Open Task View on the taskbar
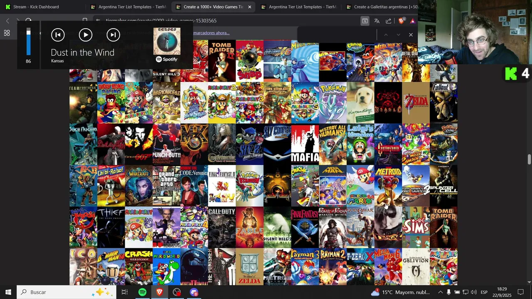The image size is (532, 299). (124, 292)
